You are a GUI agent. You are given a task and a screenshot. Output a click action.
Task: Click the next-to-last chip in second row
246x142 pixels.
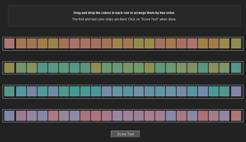pyautogui.click(x=224, y=68)
